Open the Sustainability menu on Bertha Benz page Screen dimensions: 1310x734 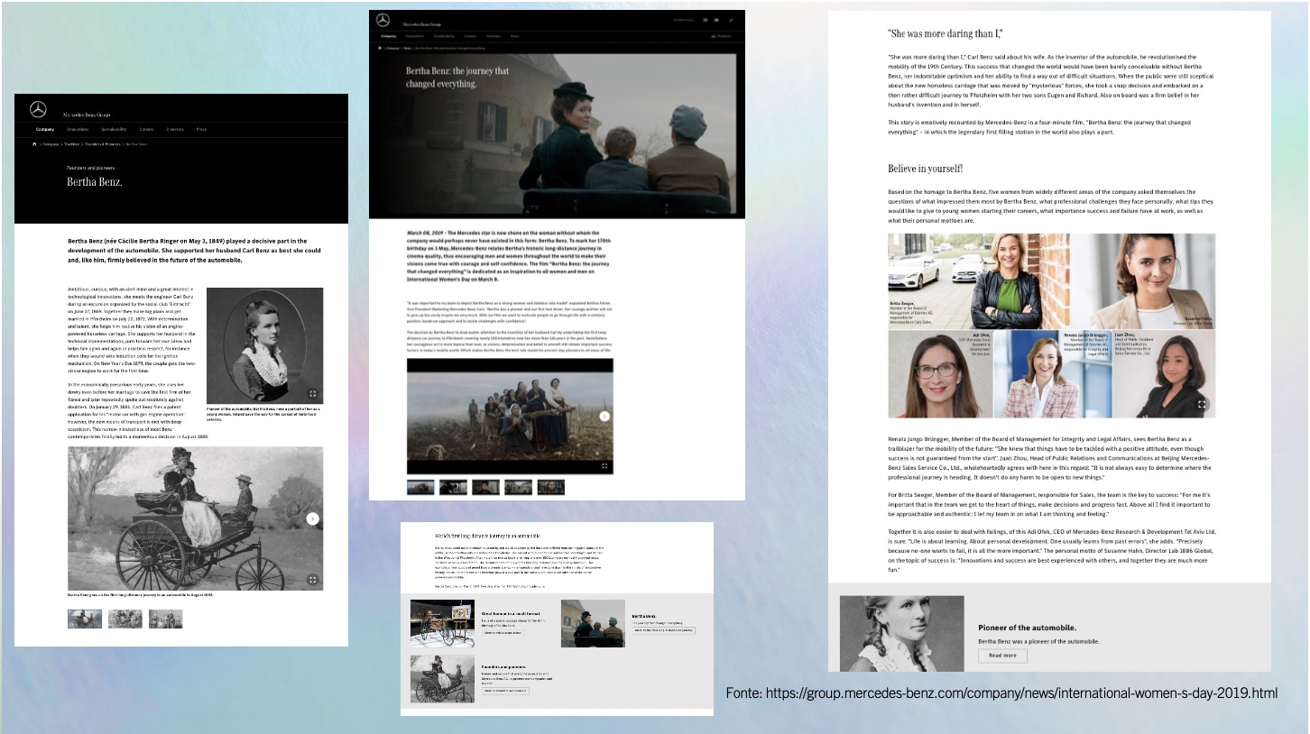(114, 129)
